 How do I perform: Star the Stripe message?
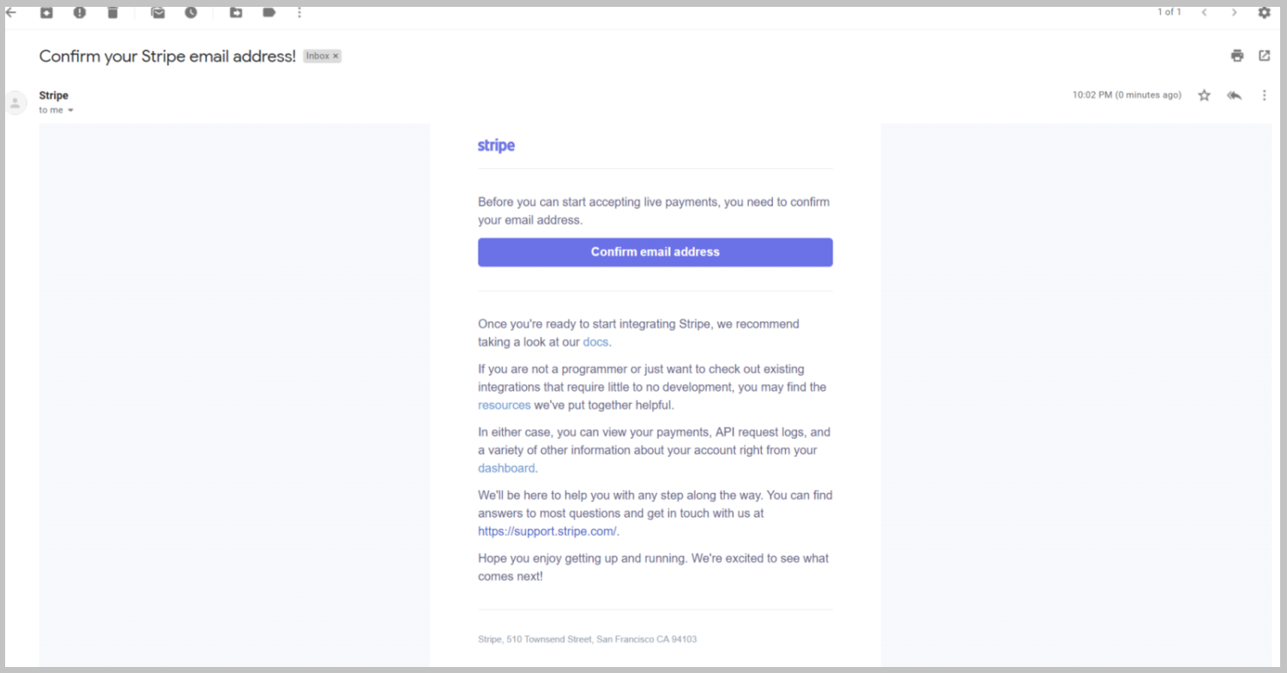click(1205, 95)
